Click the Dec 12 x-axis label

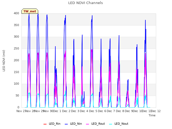pos(156,111)
